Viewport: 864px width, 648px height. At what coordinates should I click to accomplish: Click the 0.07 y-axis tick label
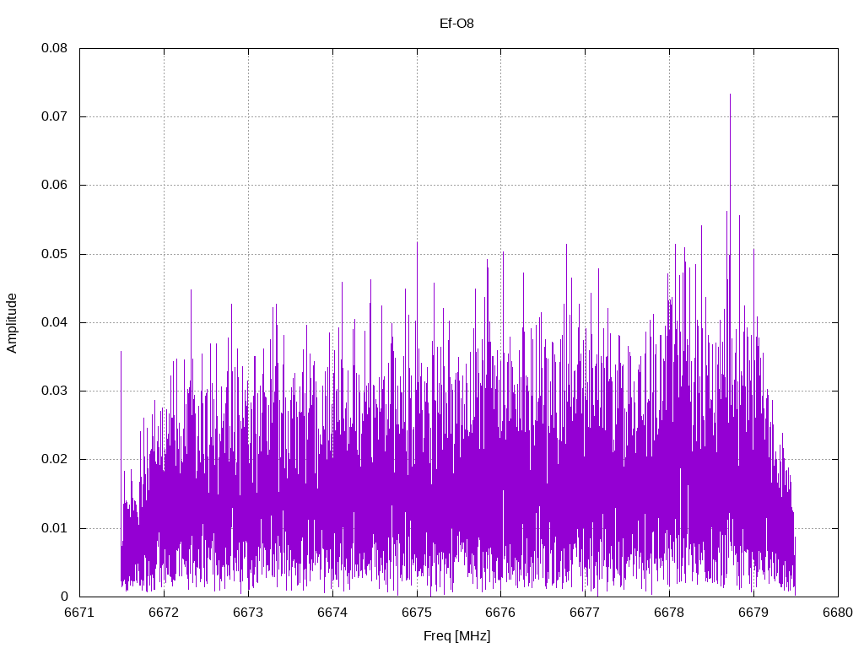pos(55,116)
